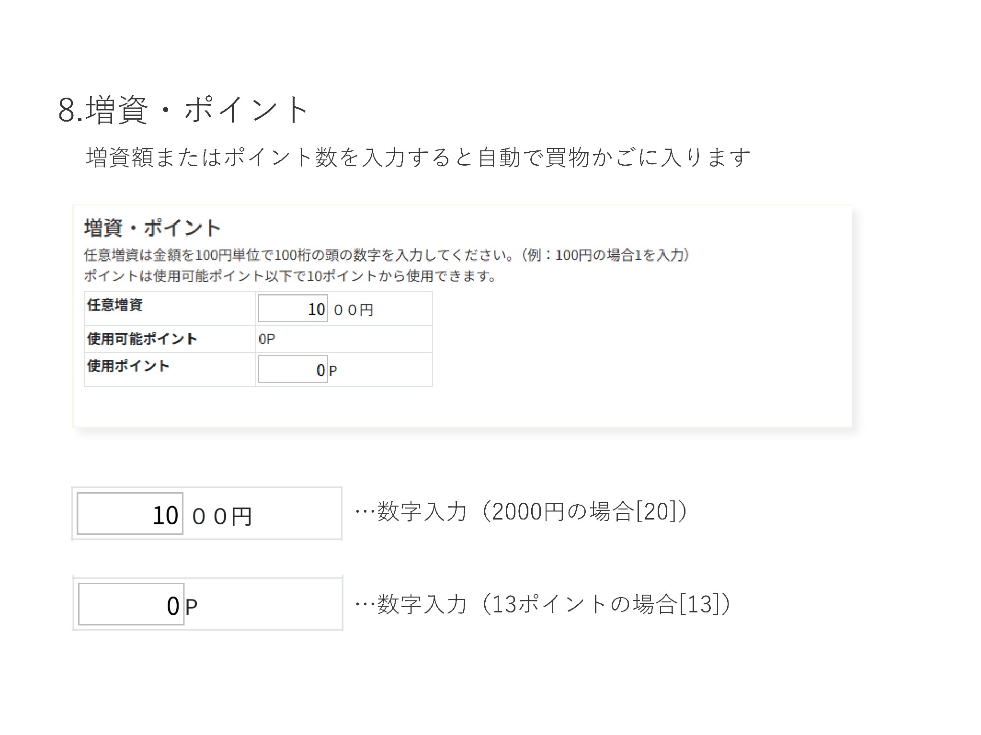Image resolution: width=981 pixels, height=735 pixels.
Task: Click the enlarged points input showing 0
Action: tap(131, 604)
